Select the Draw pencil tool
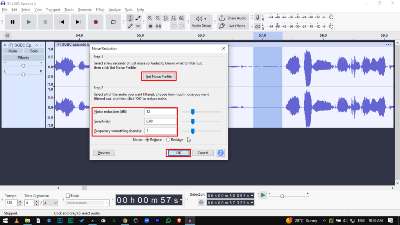This screenshot has width=400, height=225. click(x=130, y=26)
